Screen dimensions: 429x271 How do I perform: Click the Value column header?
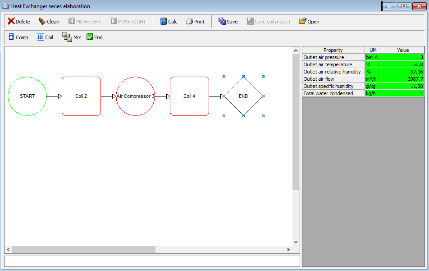click(403, 50)
